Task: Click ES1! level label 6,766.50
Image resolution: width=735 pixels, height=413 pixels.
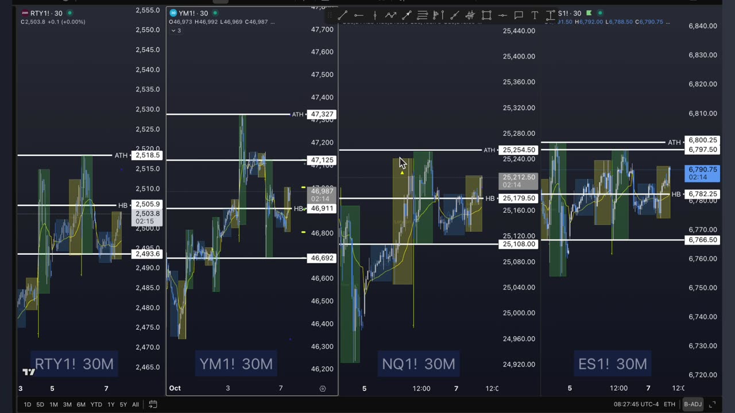Action: click(x=703, y=240)
